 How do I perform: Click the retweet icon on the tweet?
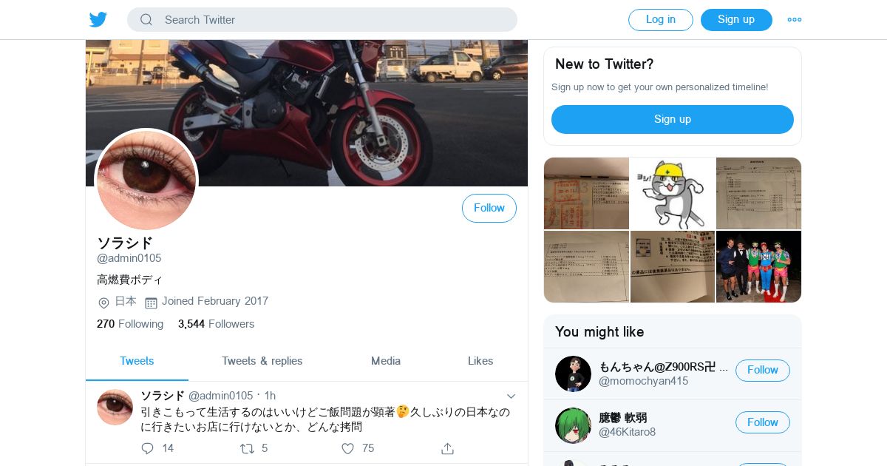click(247, 448)
